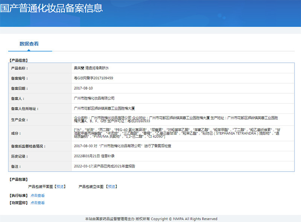
Task: Click the 备案人 company name
Action: [94, 98]
